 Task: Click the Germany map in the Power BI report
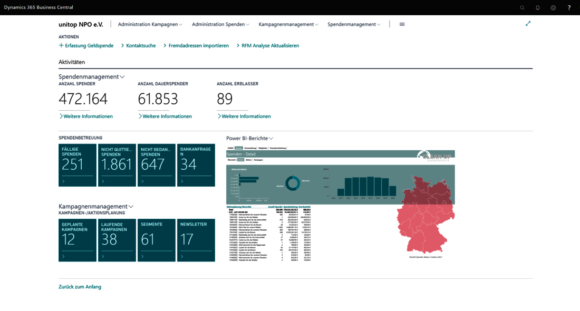click(x=426, y=215)
